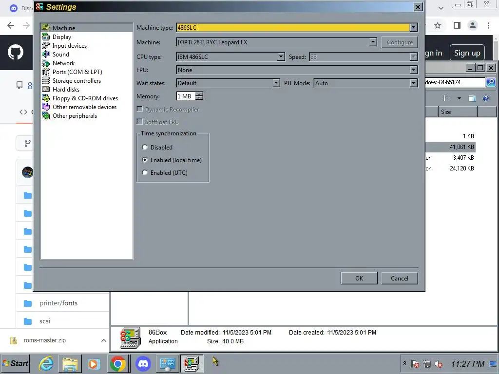Toggle the Softfloat FPU checkbox
Viewport: 499px width, 374px height.
click(x=139, y=121)
